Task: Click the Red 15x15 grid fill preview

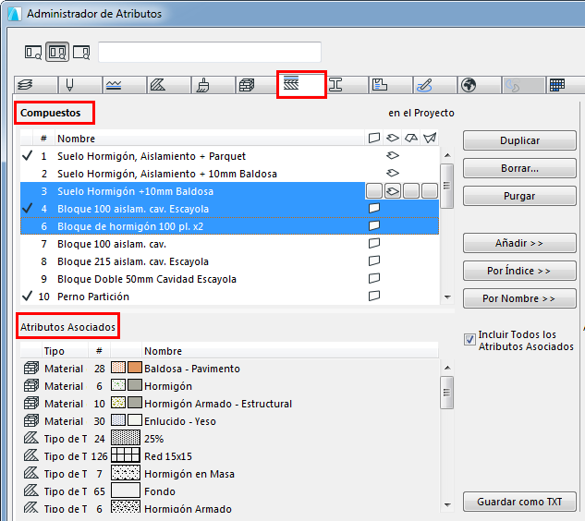Action: click(126, 455)
